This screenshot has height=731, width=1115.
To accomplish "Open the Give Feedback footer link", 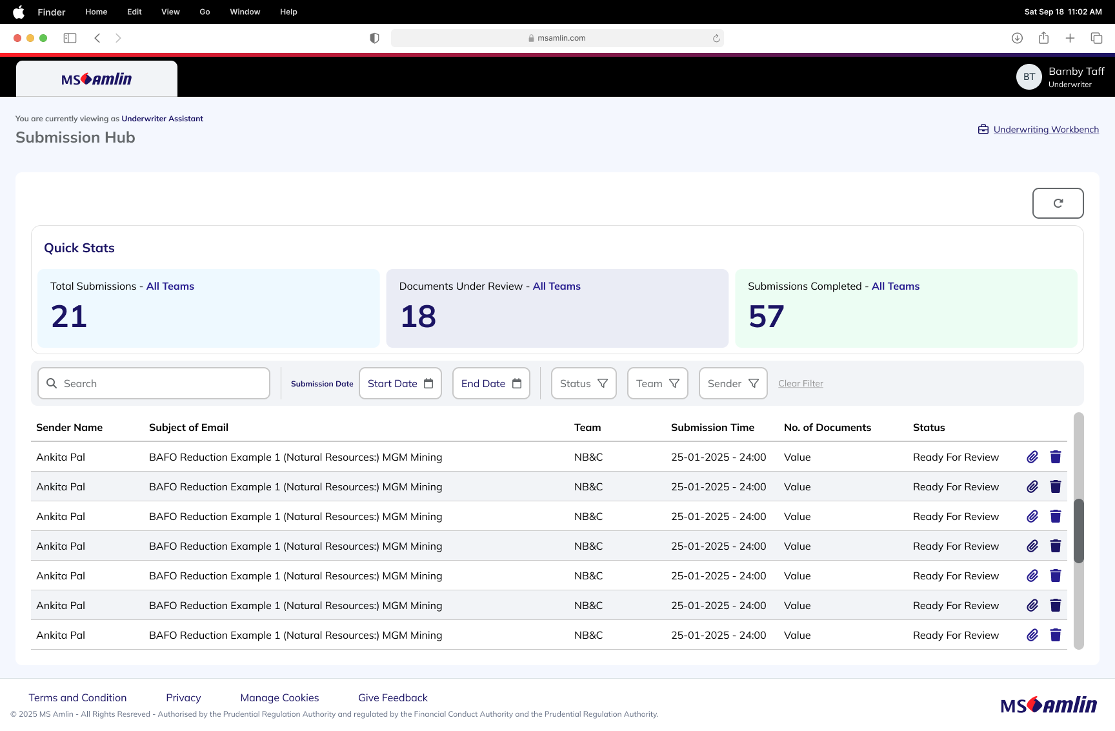I will (392, 697).
